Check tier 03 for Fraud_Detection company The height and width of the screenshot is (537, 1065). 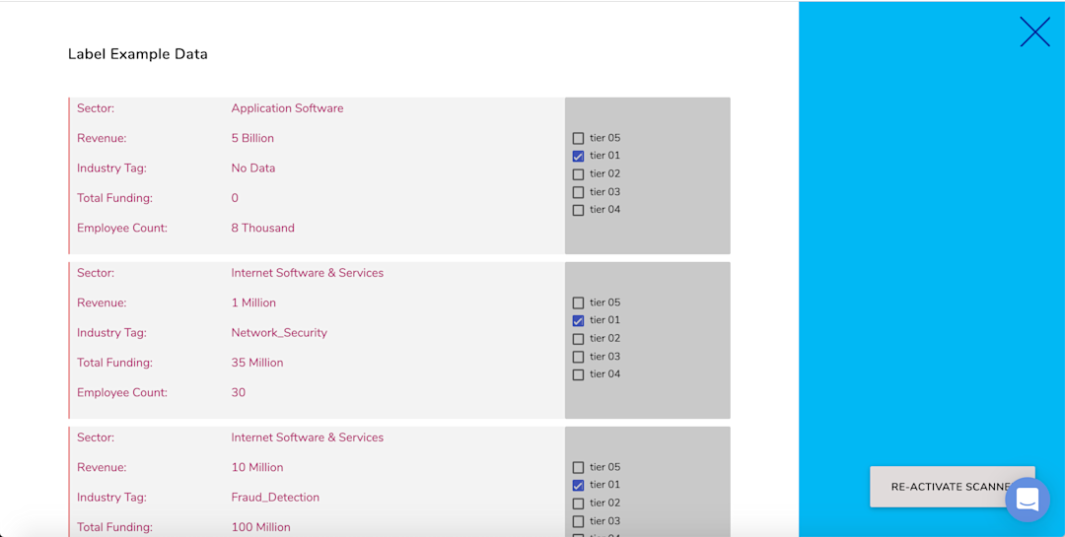[x=578, y=521]
